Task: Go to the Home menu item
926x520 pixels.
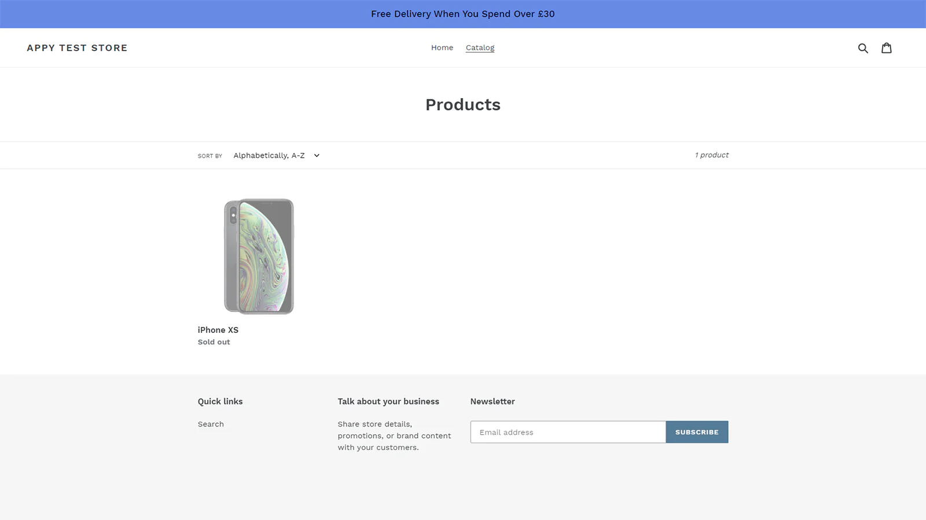Action: (442, 47)
